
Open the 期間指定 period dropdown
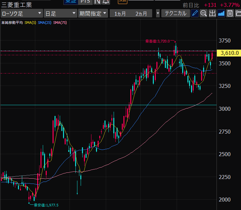pyautogui.click(x=93, y=13)
